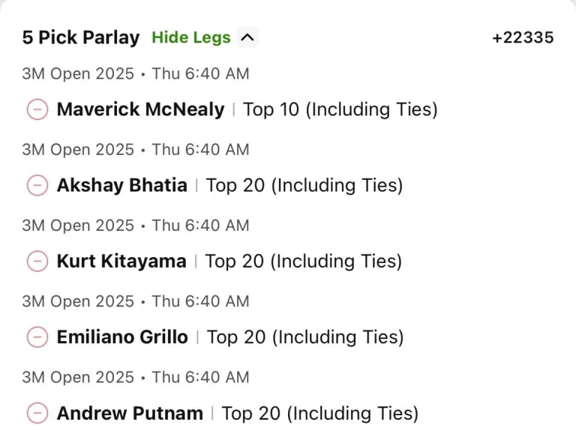Screen dimensions: 576x446
Task: Open the Emiliano Grillo player name
Action: [x=122, y=337]
